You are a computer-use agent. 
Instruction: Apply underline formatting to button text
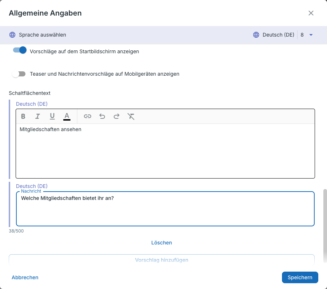(x=52, y=116)
